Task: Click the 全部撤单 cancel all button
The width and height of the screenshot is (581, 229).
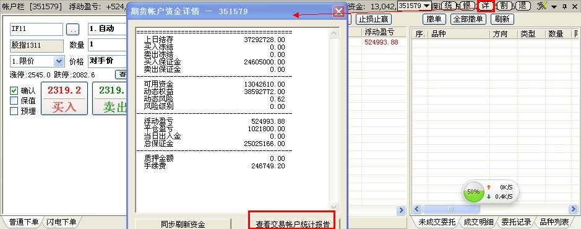Action: click(468, 19)
